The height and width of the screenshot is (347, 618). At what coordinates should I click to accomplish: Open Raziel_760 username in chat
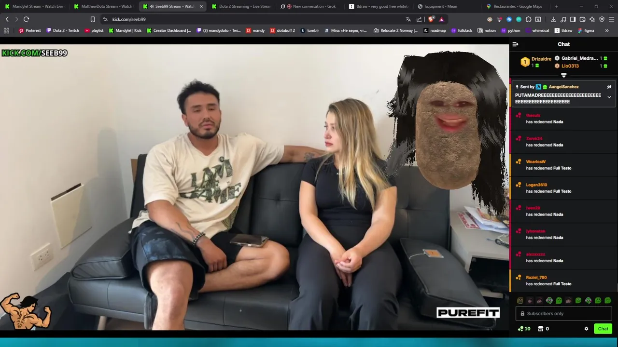(536, 277)
